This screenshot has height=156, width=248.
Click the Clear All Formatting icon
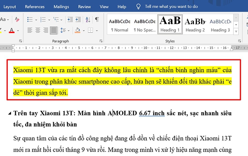point(17,19)
